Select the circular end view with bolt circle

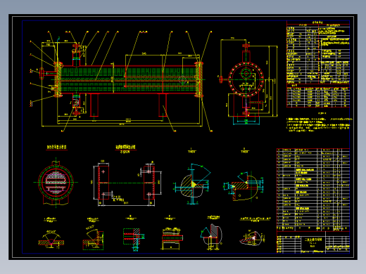click(x=246, y=79)
